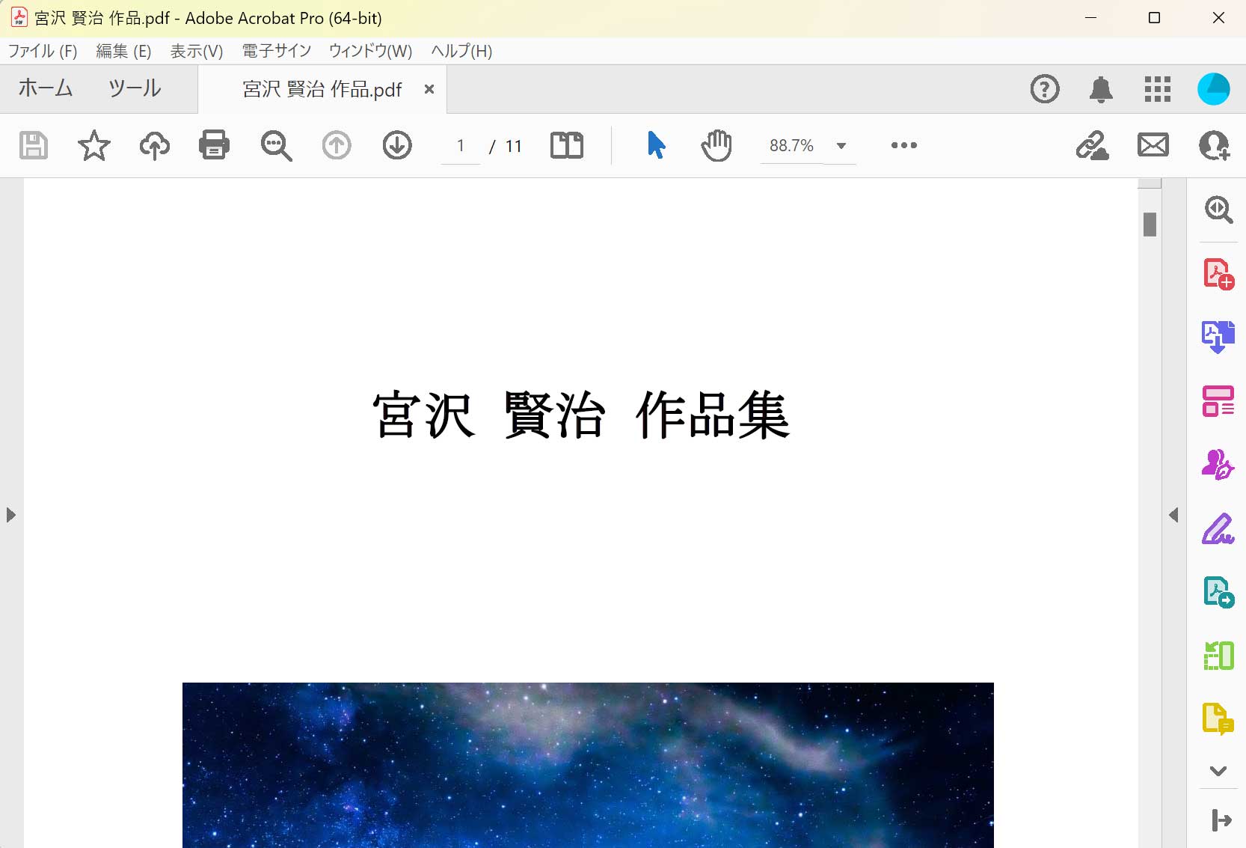Open ファイル (F) menu
Viewport: 1246px width, 848px height.
(43, 51)
